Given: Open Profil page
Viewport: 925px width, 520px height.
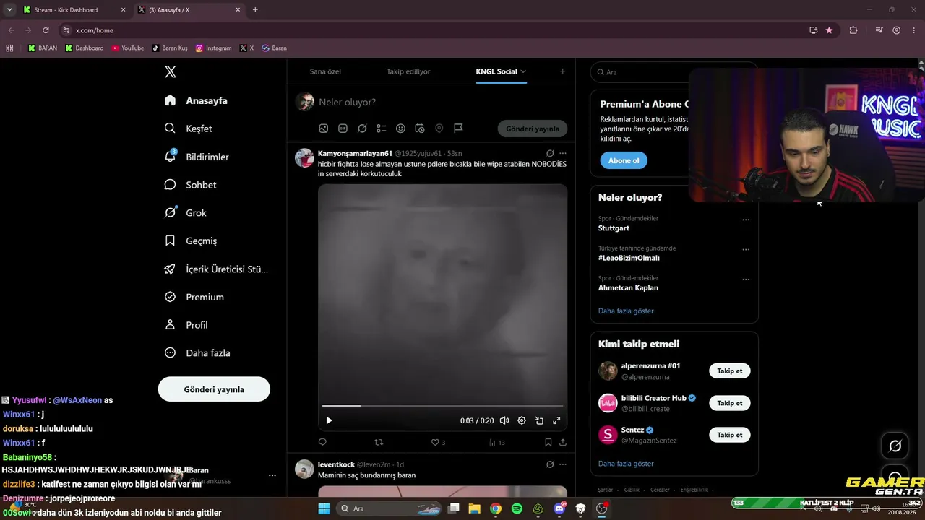Looking at the screenshot, I should pos(186,325).
